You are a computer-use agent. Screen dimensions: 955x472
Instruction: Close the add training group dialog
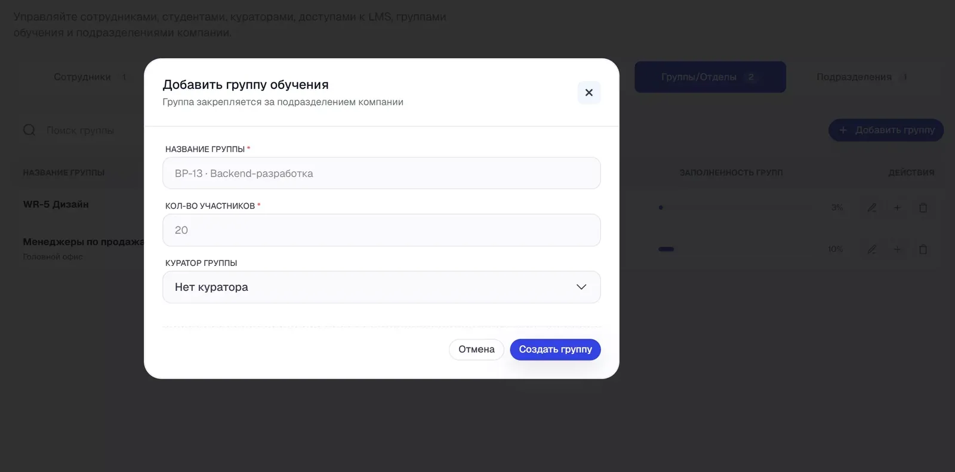pyautogui.click(x=589, y=92)
